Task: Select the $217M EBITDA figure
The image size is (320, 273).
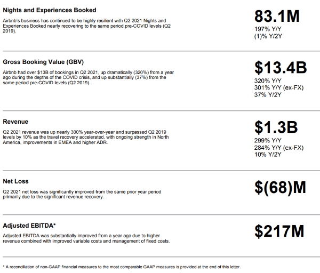Action: point(279,231)
